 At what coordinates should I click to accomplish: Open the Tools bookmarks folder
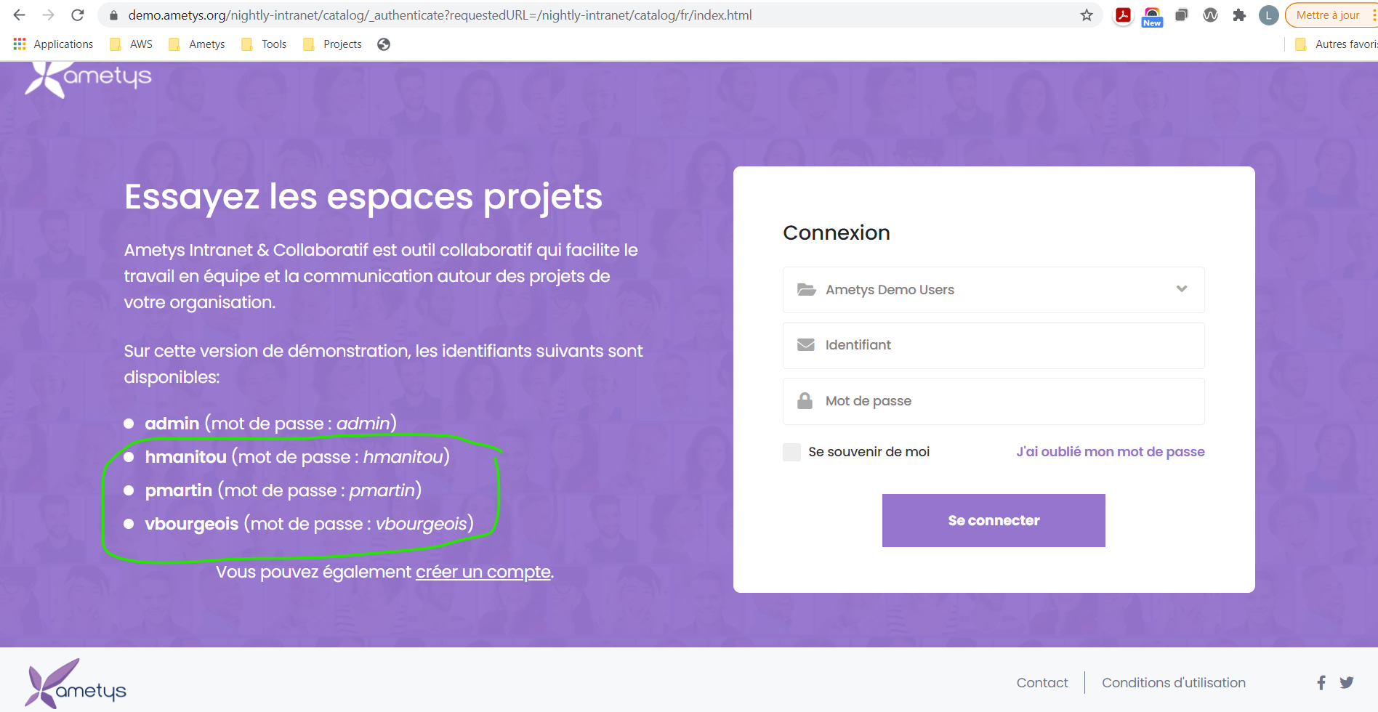tap(264, 44)
